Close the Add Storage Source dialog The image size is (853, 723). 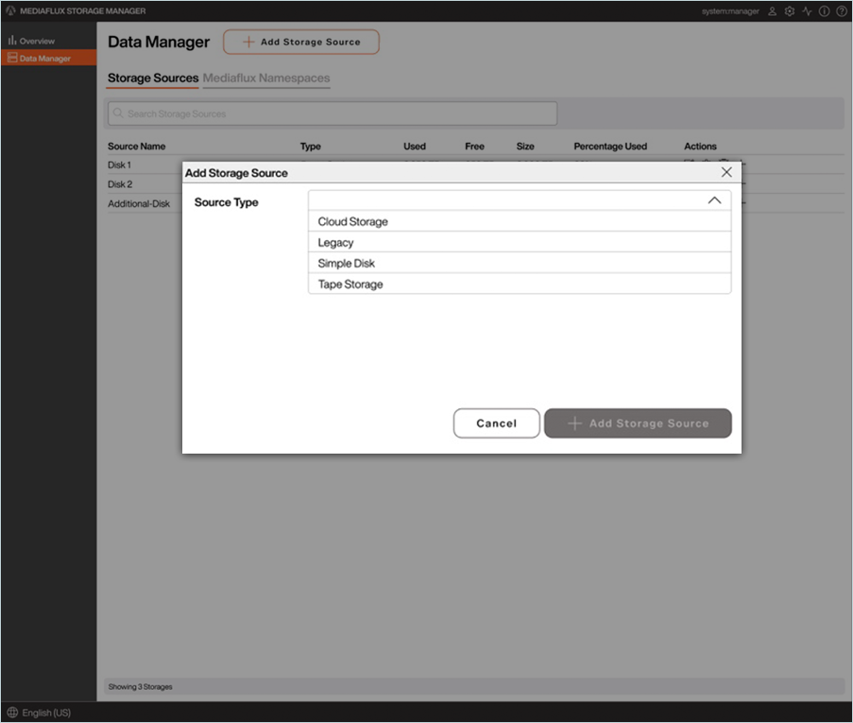tap(726, 172)
